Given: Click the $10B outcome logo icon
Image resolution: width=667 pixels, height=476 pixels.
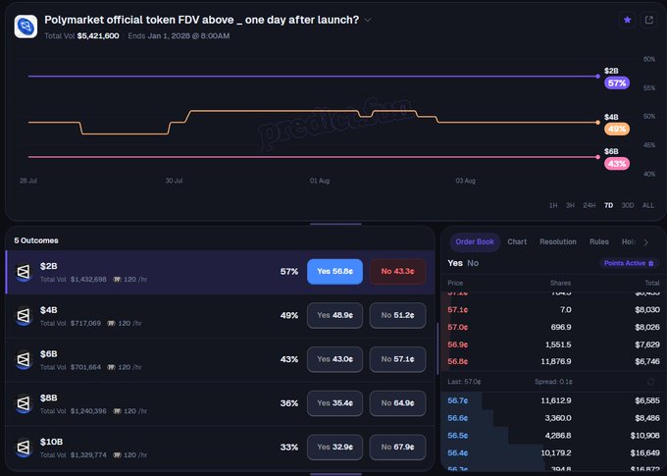Looking at the screenshot, I should [x=24, y=448].
